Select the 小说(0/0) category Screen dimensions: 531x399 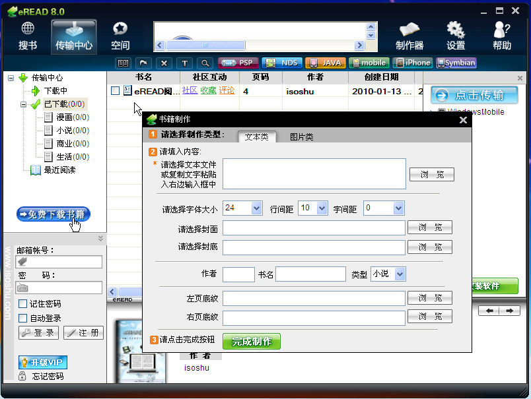coord(73,130)
